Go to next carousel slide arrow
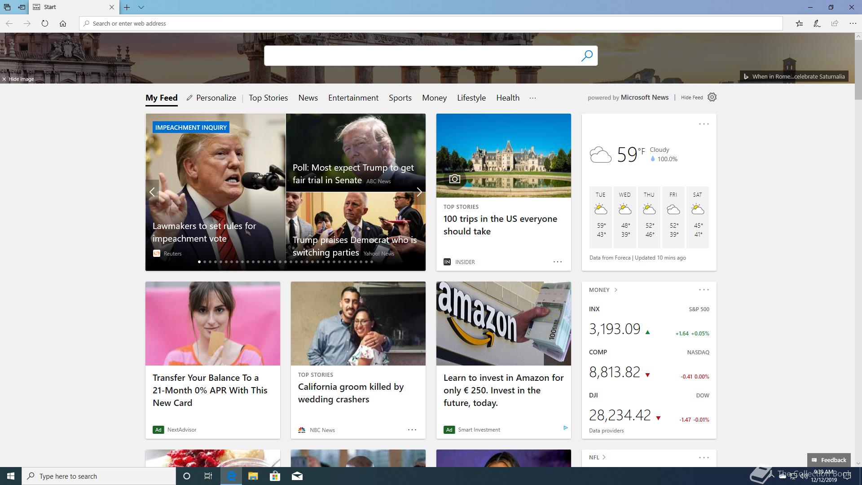Image resolution: width=862 pixels, height=485 pixels. [x=419, y=192]
